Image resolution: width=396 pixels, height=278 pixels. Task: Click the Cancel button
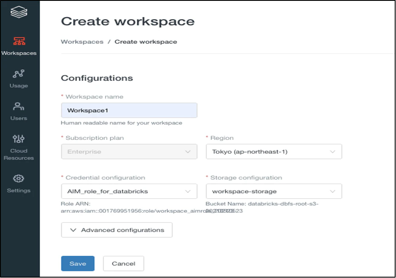click(123, 264)
